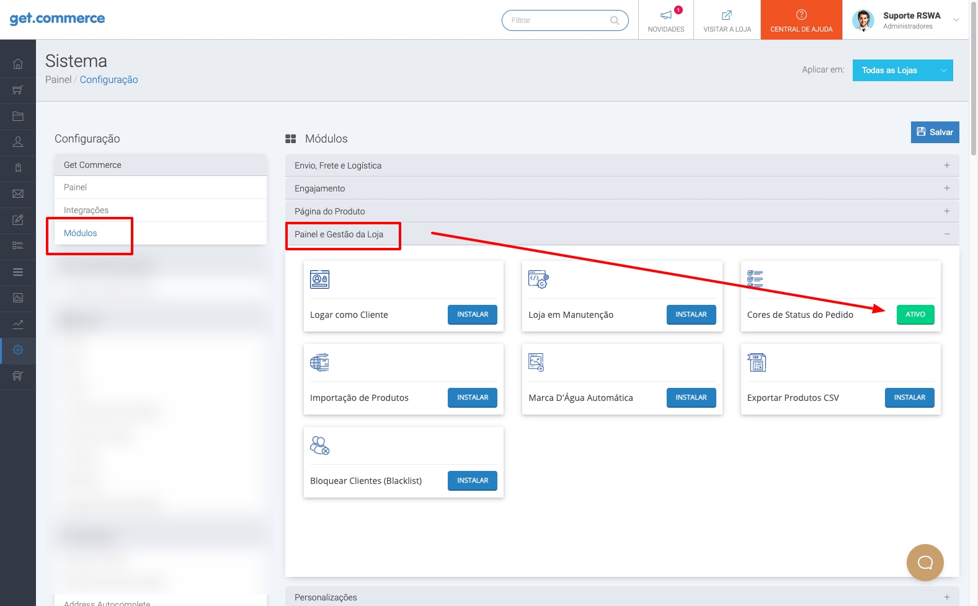978x606 pixels.
Task: Open Integrações in the configuration menu
Action: coord(86,210)
